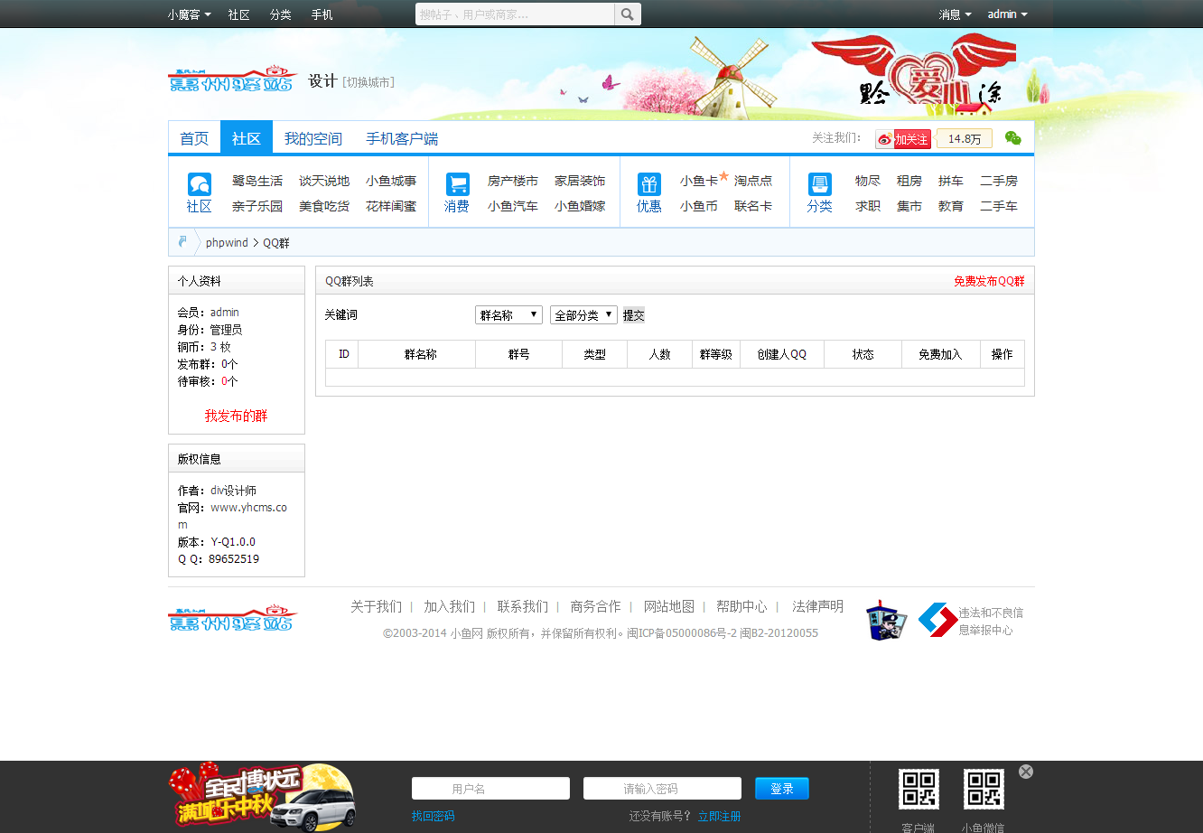Click the 用户名 input field
Image resolution: width=1203 pixels, height=833 pixels.
click(x=490, y=789)
